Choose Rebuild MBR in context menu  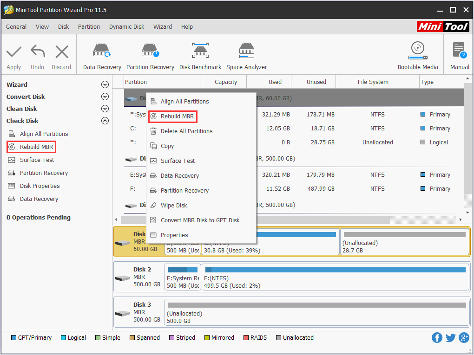coord(201,116)
